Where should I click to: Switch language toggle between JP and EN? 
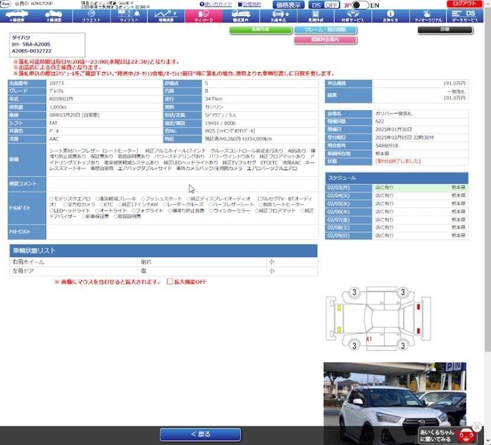point(360,5)
